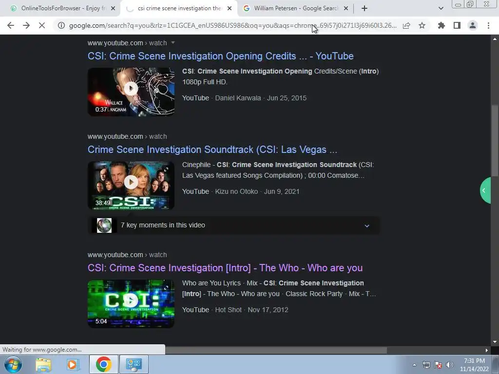Open File Explorer from taskbar
The width and height of the screenshot is (499, 374).
pyautogui.click(x=43, y=364)
